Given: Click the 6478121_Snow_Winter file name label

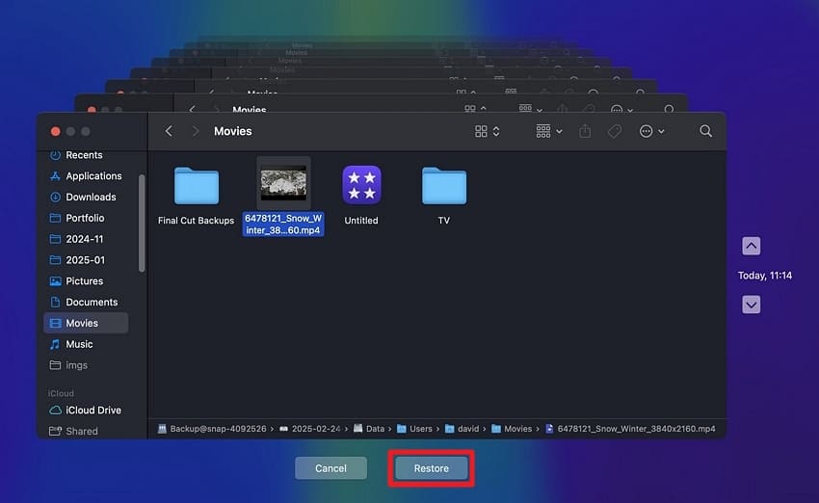Looking at the screenshot, I should coord(283,225).
